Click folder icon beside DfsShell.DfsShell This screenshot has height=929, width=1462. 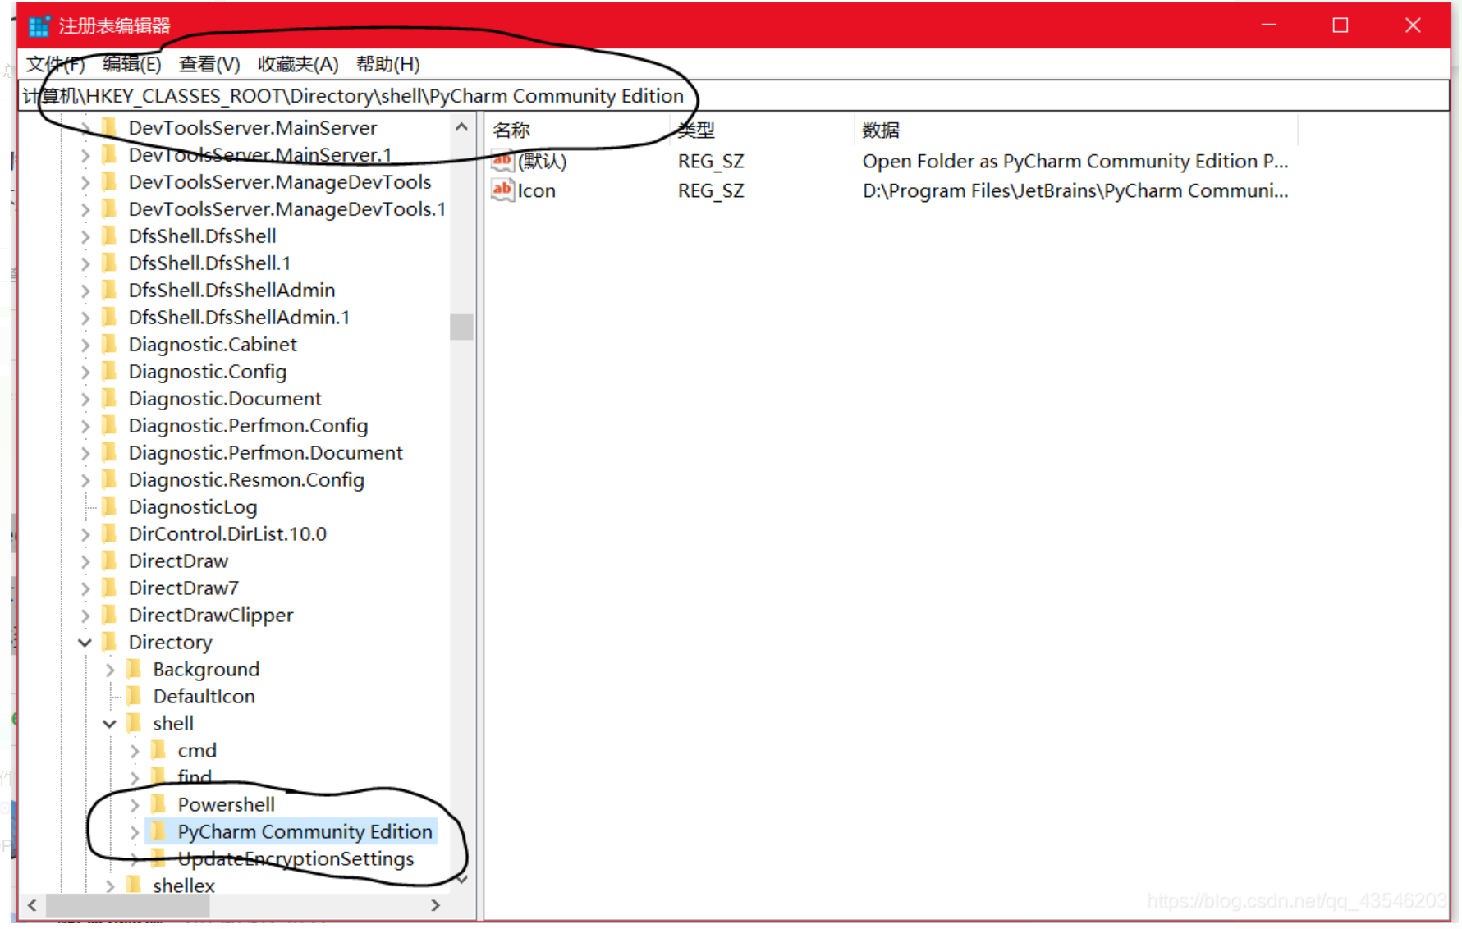[x=109, y=236]
